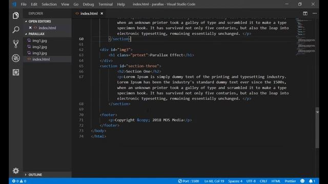Open the File menu

tap(24, 4)
